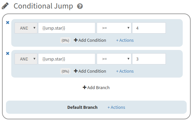Click the plus icon of second Add Condition
The height and width of the screenshot is (120, 193).
pos(75,71)
